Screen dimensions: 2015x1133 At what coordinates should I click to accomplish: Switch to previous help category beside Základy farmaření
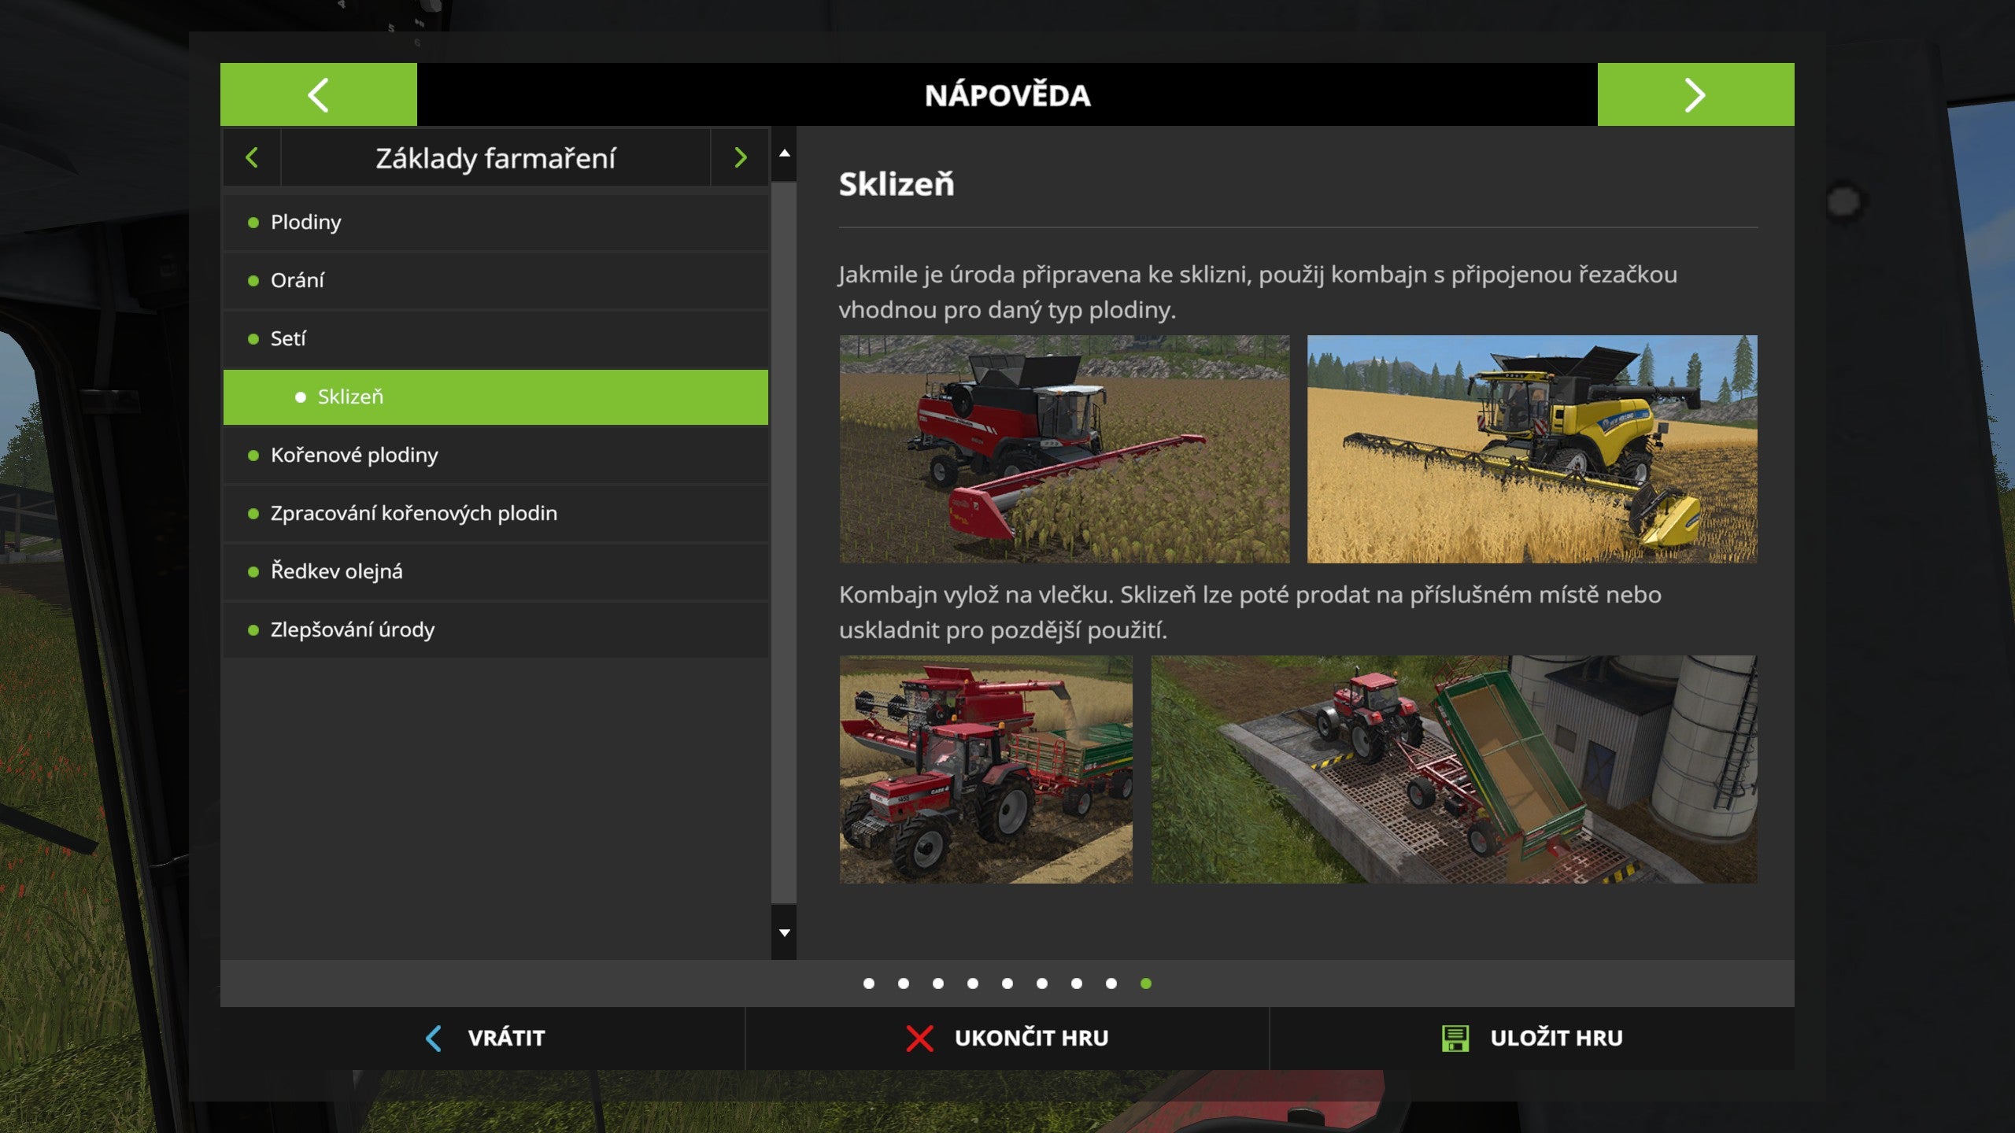click(x=252, y=157)
